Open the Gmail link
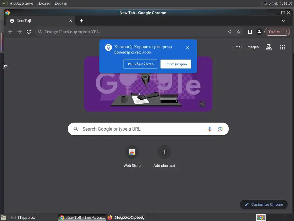This screenshot has width=294, height=221. [237, 47]
